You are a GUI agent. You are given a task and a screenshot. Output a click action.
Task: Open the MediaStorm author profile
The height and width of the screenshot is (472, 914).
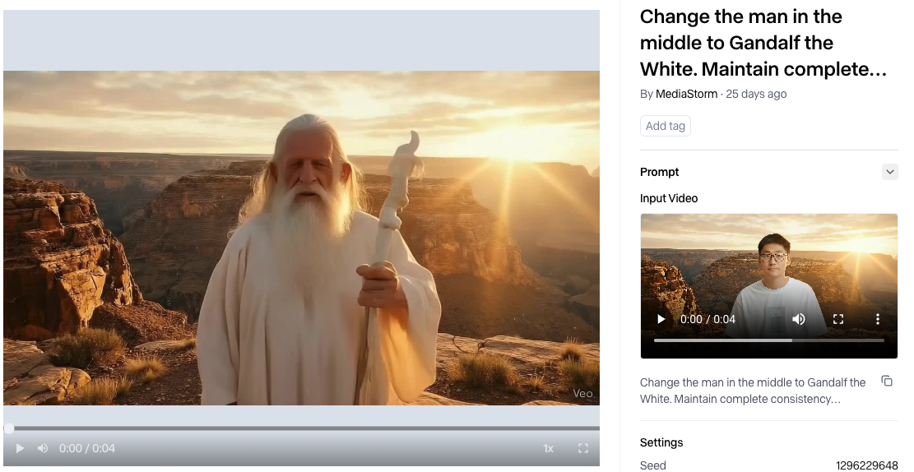pos(686,94)
